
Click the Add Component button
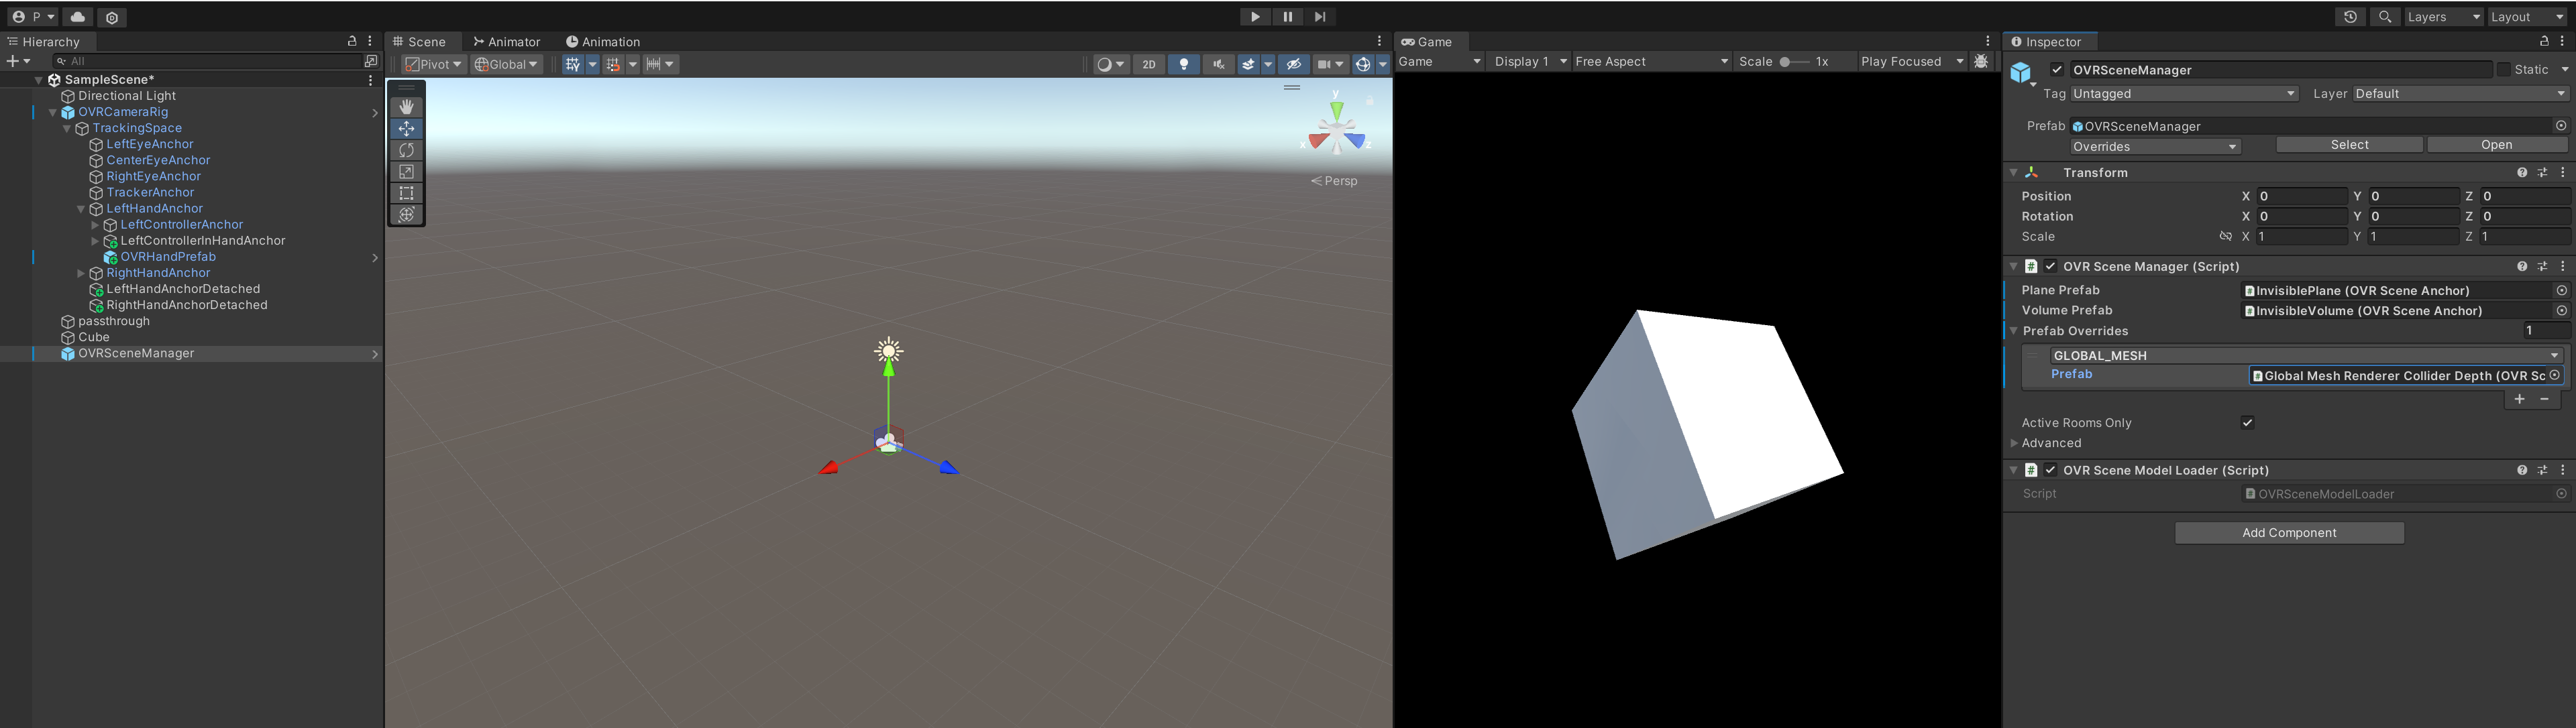click(x=2289, y=534)
